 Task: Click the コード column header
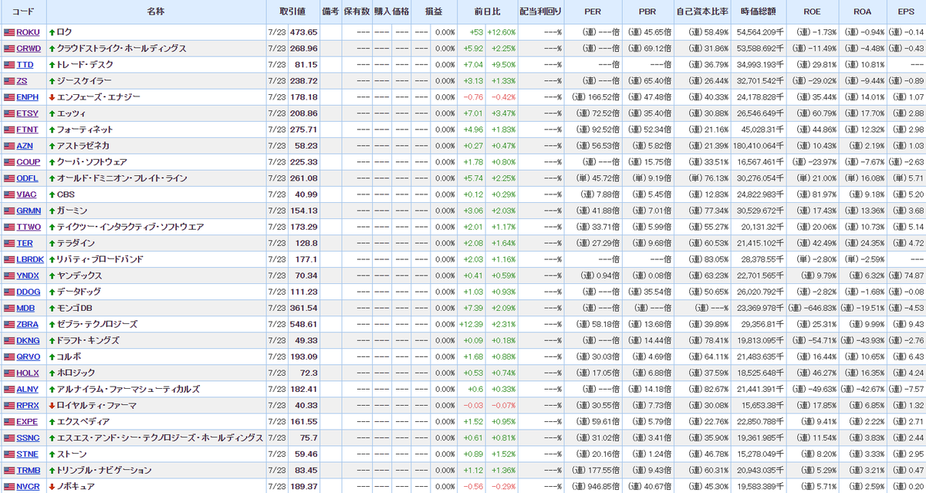click(x=23, y=12)
